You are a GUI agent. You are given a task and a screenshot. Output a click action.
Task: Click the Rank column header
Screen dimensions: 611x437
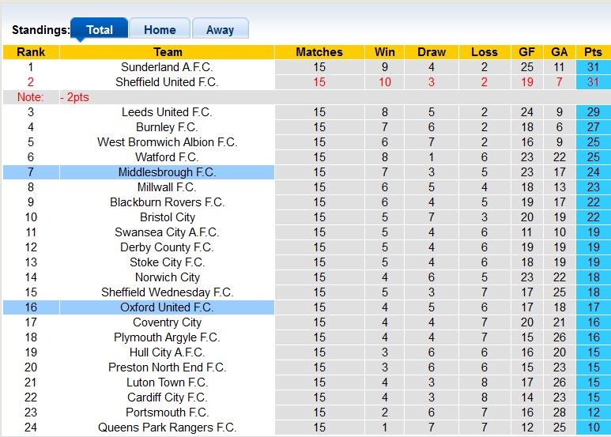tap(31, 52)
